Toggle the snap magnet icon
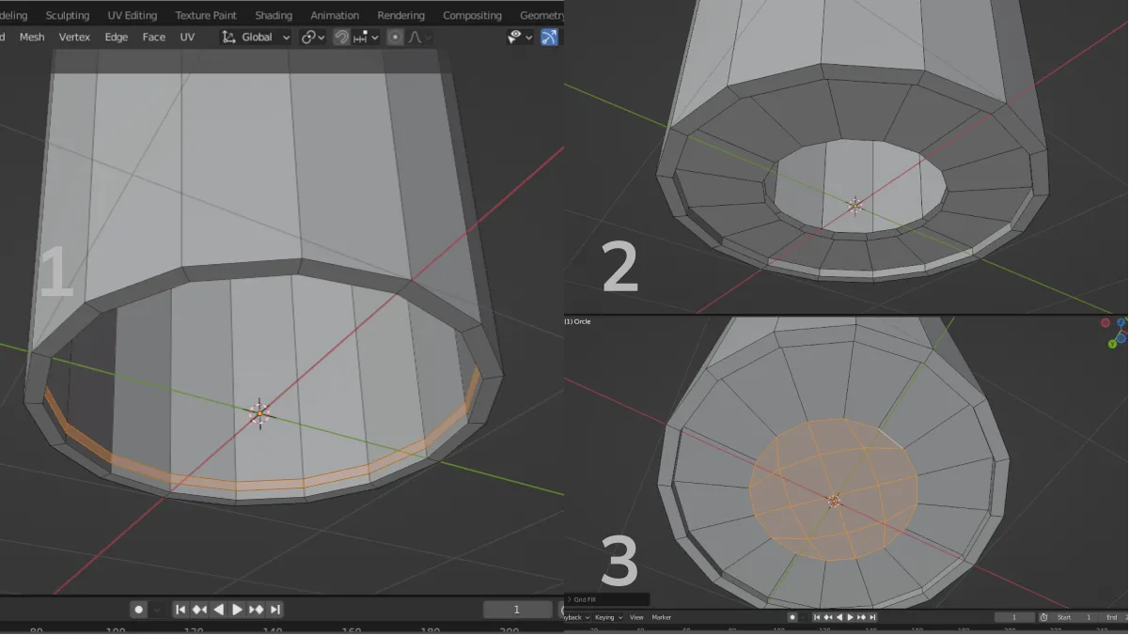Viewport: 1129px width, 635px height. click(341, 37)
